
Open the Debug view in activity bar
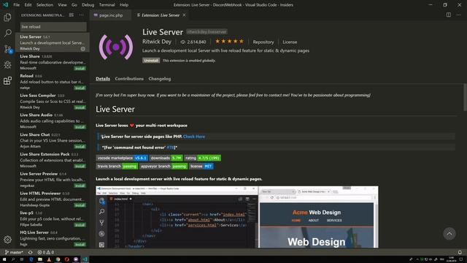(x=7, y=65)
